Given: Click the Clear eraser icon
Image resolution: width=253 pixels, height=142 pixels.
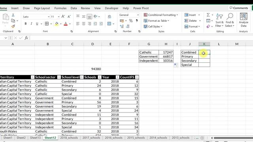Looking at the screenshot, I should [x=208, y=26].
